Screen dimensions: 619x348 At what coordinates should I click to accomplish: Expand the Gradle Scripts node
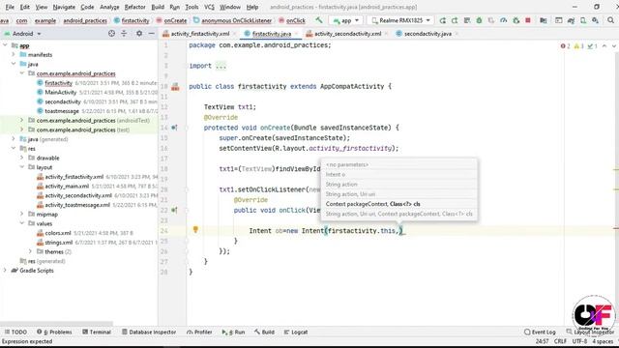click(5, 271)
